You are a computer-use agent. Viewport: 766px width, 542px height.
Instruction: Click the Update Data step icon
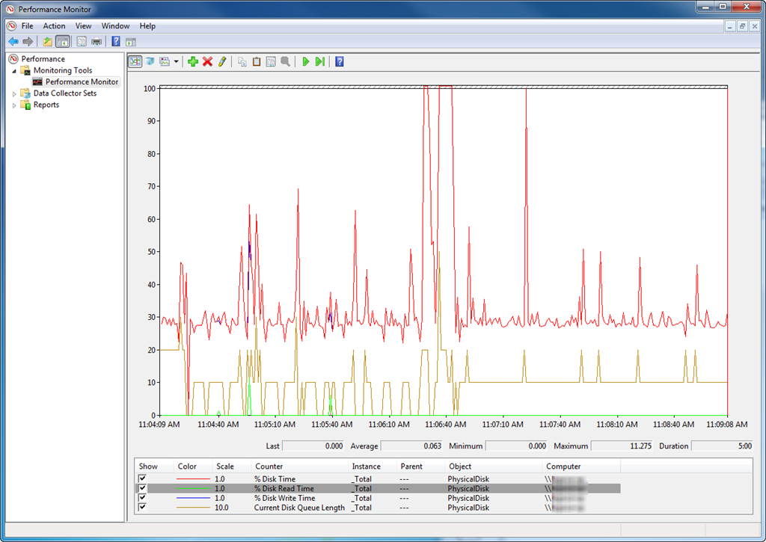pyautogui.click(x=320, y=61)
